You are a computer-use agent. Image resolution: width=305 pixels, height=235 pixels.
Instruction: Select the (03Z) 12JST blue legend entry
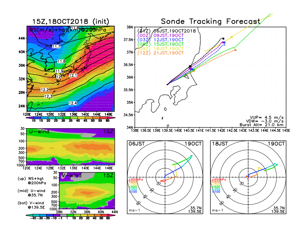point(161,40)
